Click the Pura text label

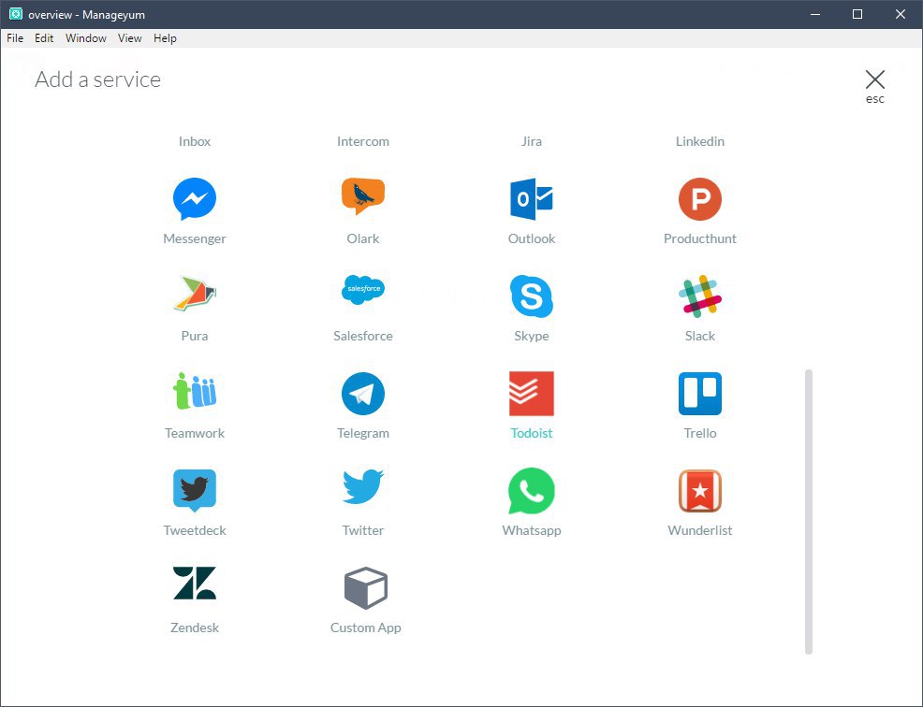click(195, 336)
